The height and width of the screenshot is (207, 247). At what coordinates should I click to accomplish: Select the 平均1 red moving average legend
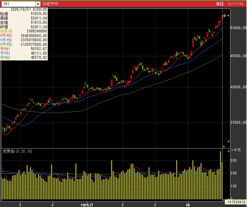click(5, 48)
